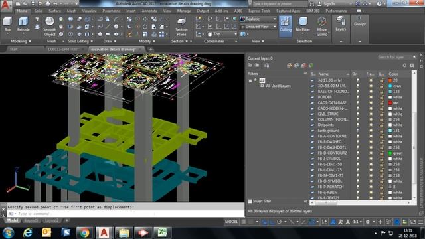The height and width of the screenshot is (239, 425).
Task: Lock the FB-O-SYMBOL layer
Action: 382,181
